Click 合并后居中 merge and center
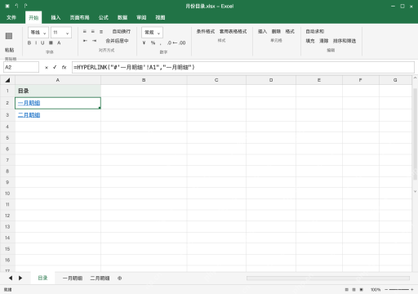Viewport: 418px width, 294px height. [x=117, y=41]
